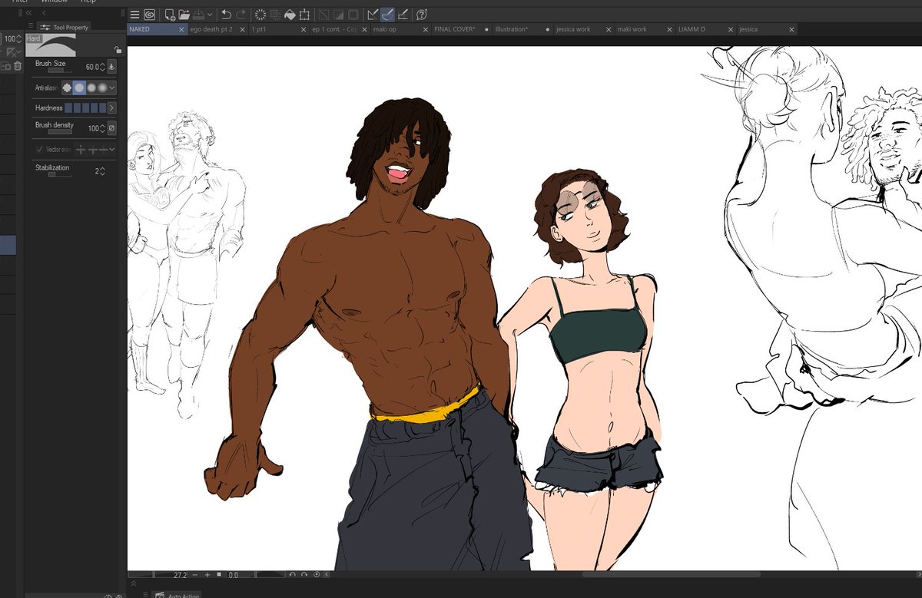Click the clear selection dotted circle icon
Screen dimensions: 922x598
click(x=261, y=15)
